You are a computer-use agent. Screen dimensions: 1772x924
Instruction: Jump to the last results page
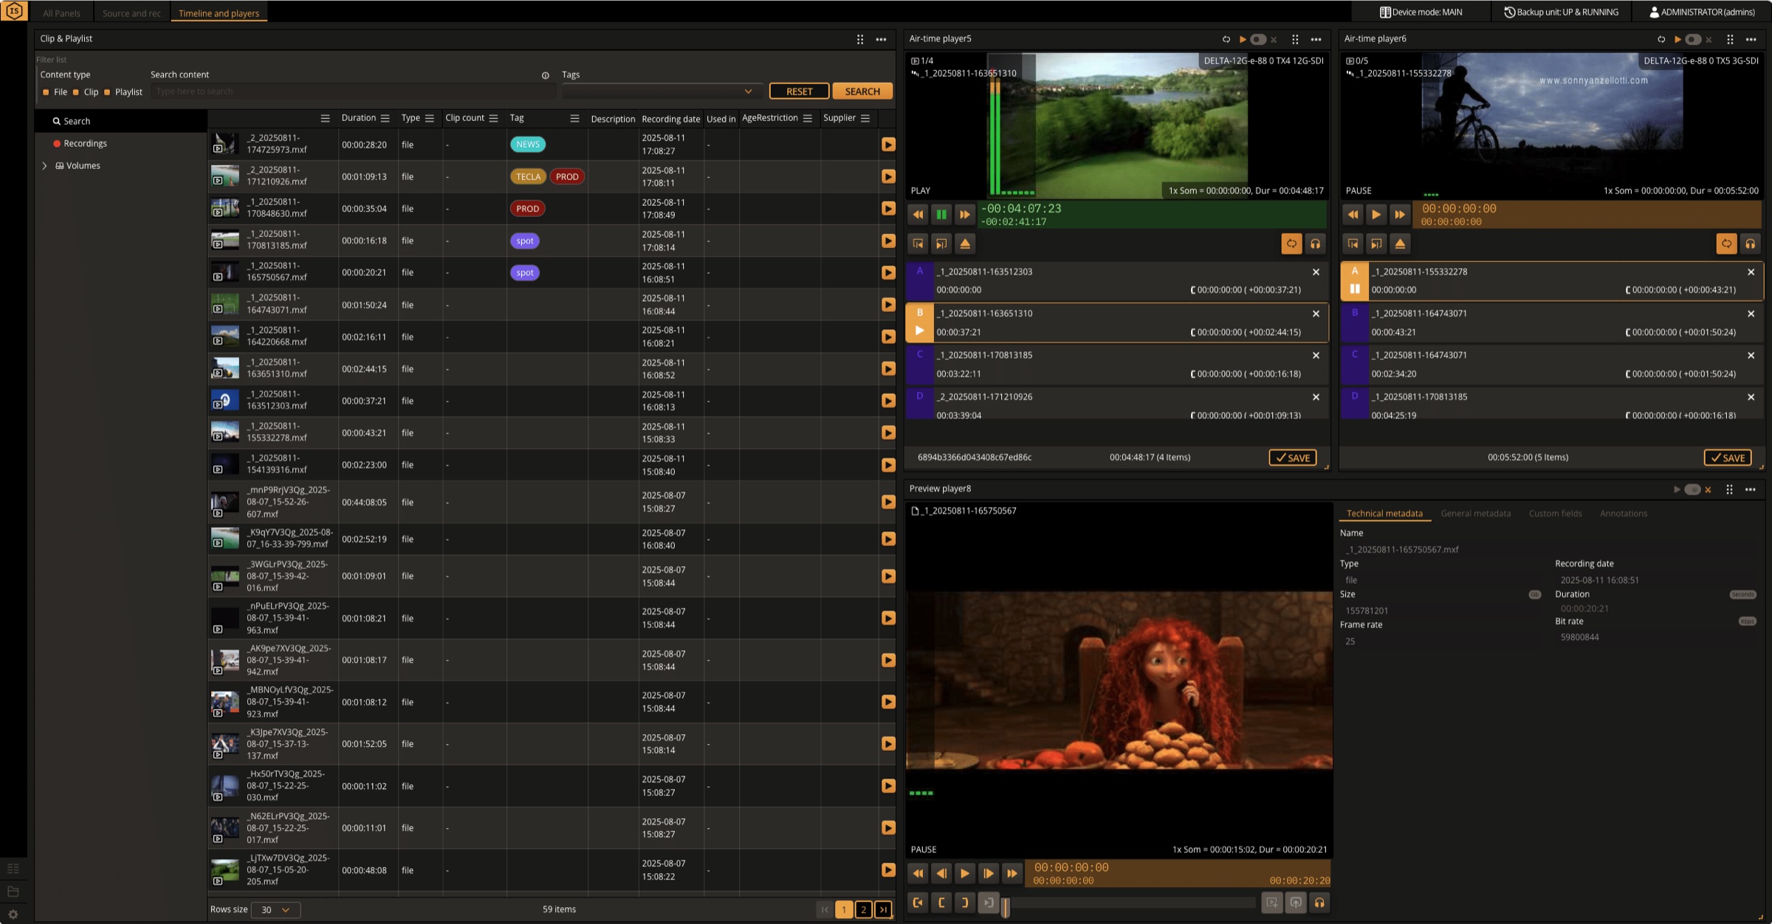883,909
